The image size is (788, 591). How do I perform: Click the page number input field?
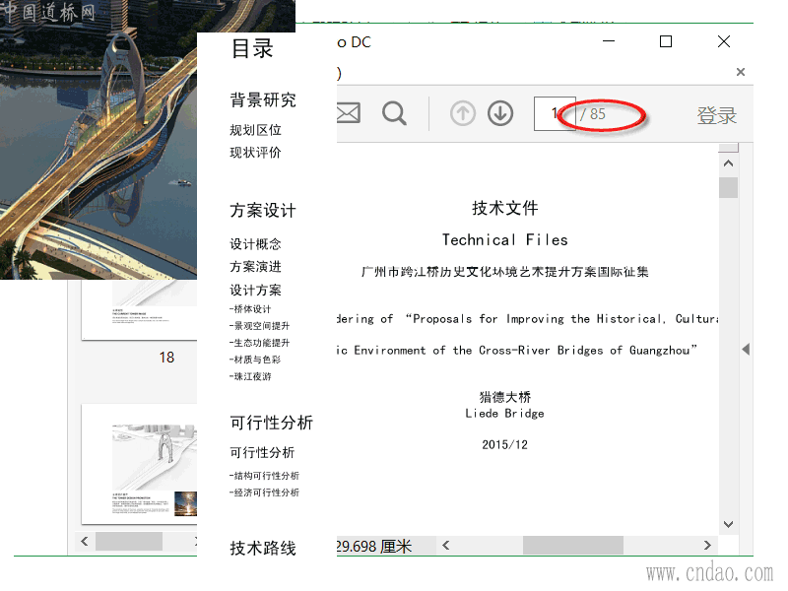point(555,113)
